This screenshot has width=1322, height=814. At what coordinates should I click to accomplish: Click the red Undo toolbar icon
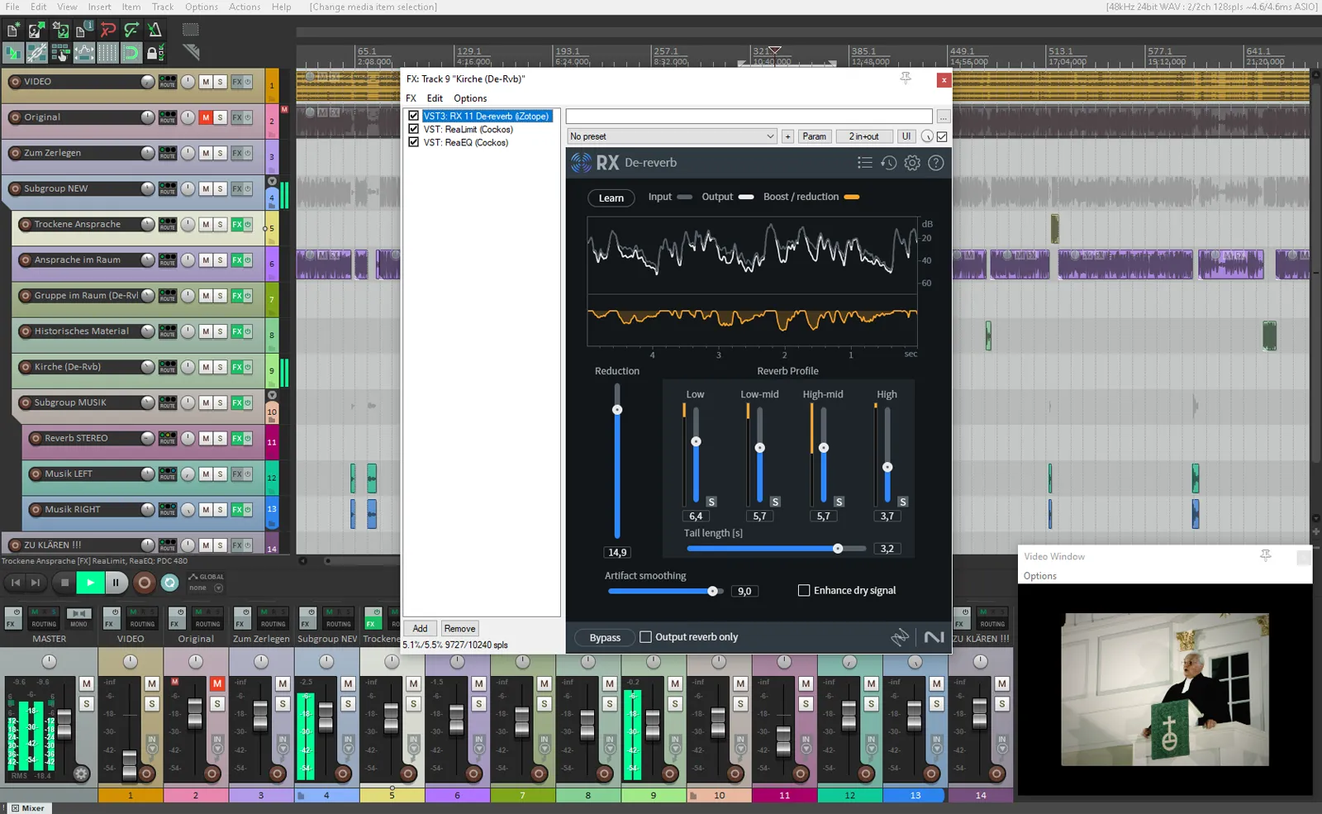tap(107, 31)
